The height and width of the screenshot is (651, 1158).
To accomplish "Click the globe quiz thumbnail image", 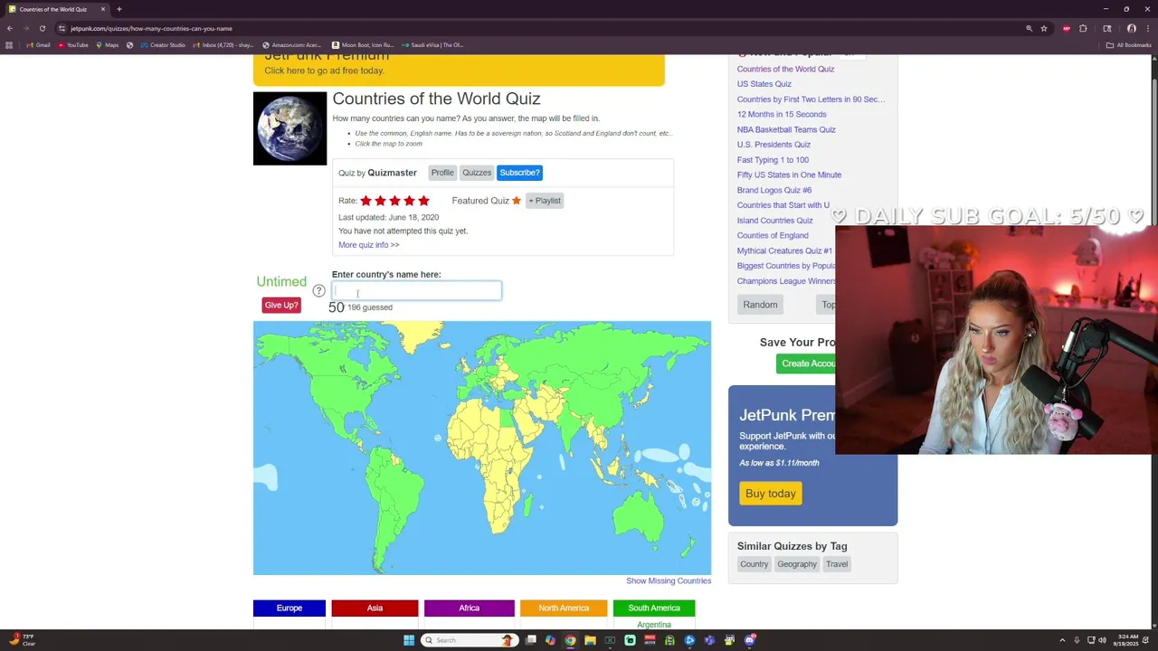I will tap(289, 128).
